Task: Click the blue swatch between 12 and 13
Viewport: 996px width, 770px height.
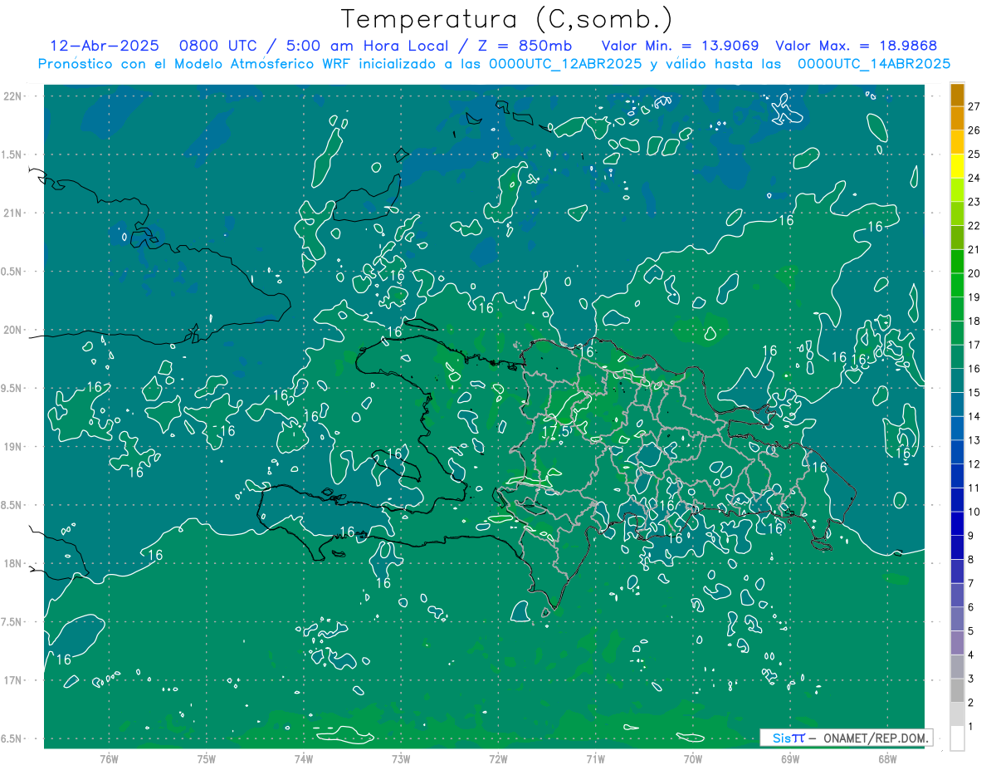Action: pyautogui.click(x=957, y=452)
